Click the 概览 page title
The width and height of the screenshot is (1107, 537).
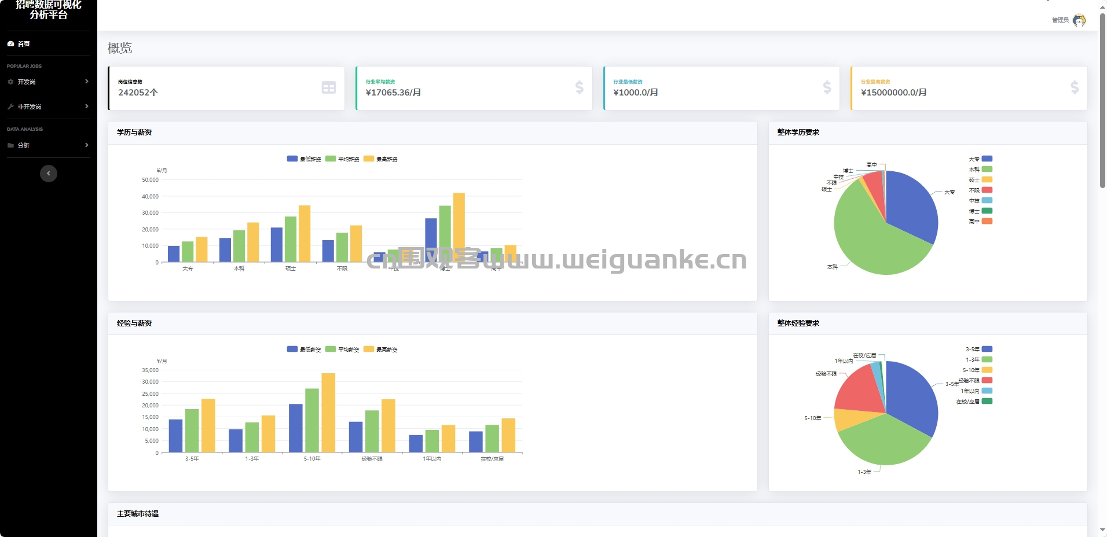coord(120,48)
